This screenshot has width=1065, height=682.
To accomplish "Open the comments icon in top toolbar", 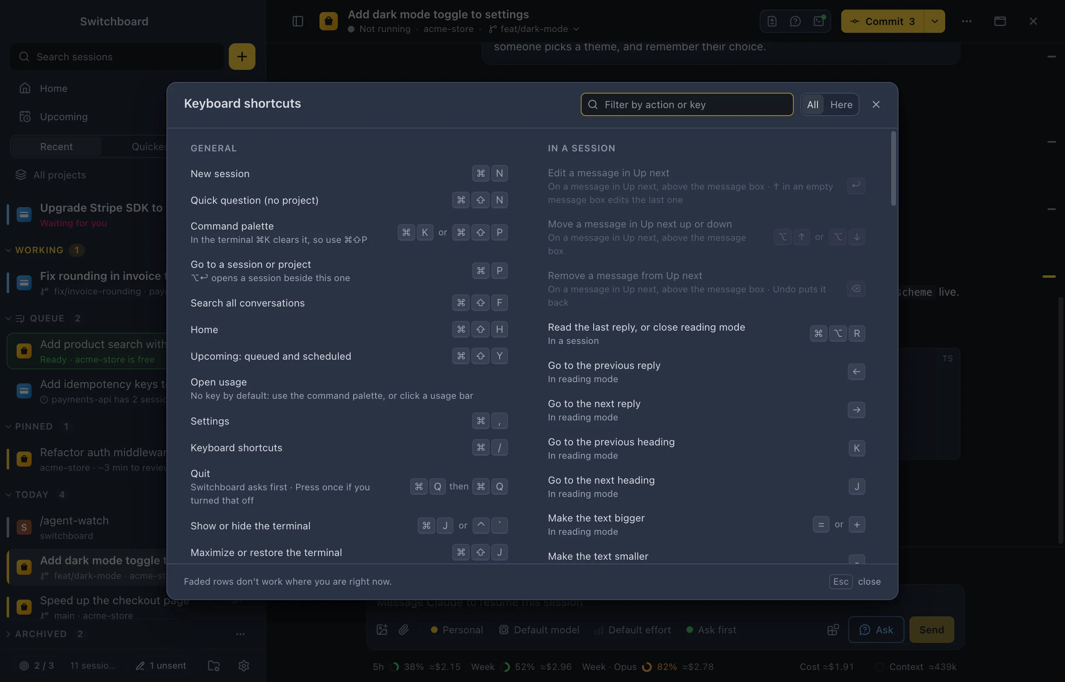I will pyautogui.click(x=795, y=21).
